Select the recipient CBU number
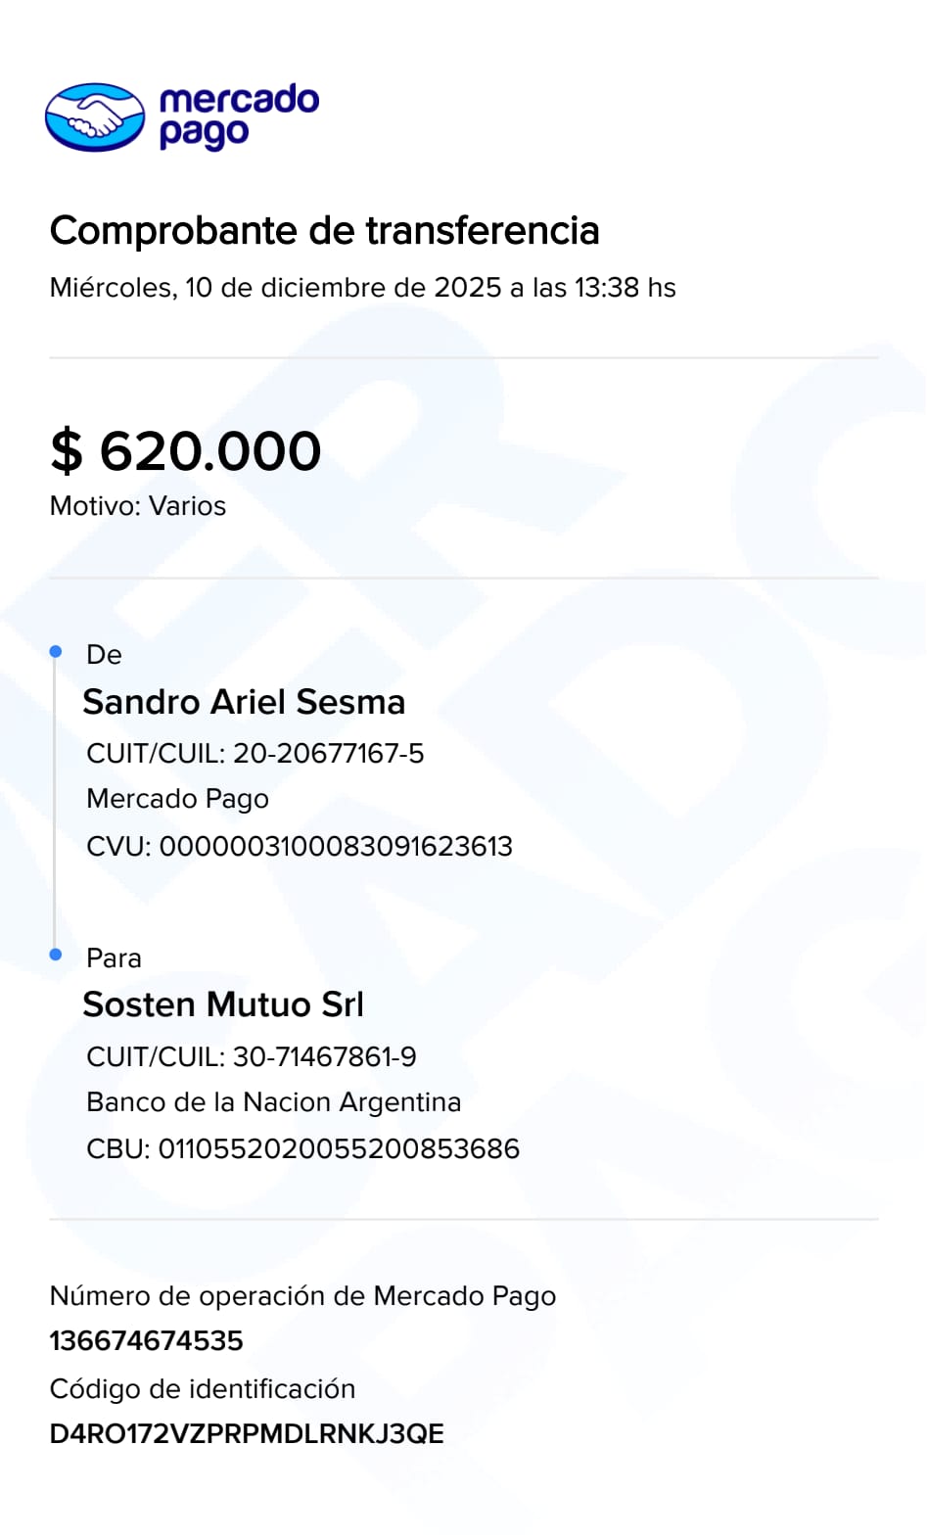Image resolution: width=927 pixels, height=1539 pixels. click(339, 1149)
